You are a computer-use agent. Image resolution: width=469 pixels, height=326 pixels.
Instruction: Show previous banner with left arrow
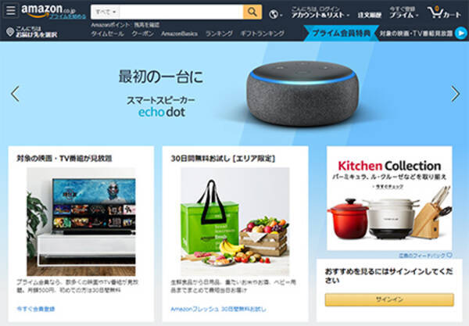(x=15, y=94)
